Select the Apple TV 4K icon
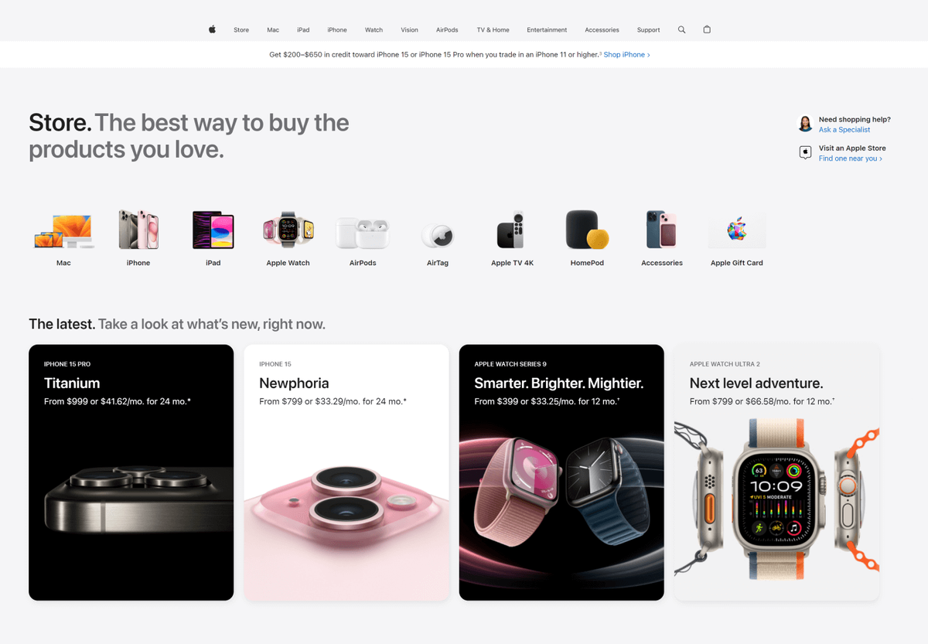The image size is (928, 644). tap(511, 230)
